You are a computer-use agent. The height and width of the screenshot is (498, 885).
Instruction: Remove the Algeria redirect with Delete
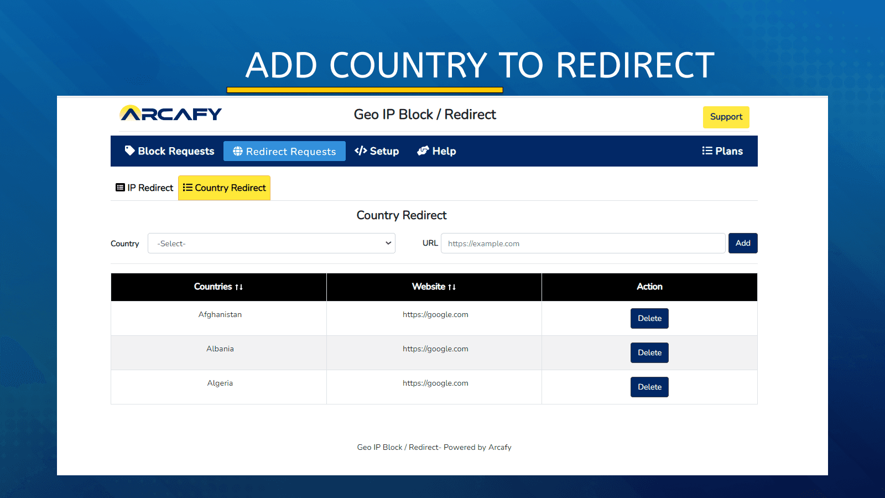click(x=649, y=387)
